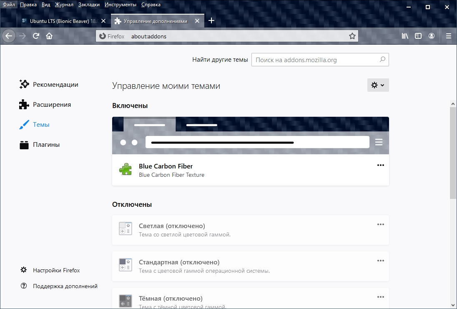Open the Library icon in the toolbar
This screenshot has height=309, width=457.
point(405,36)
